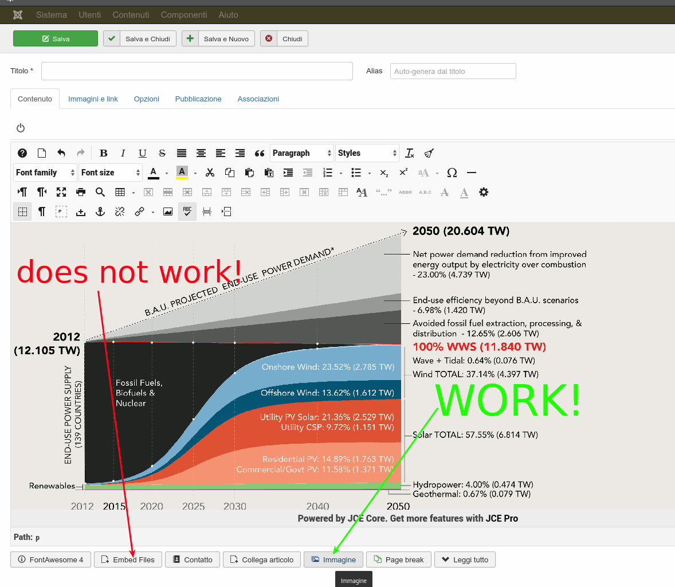Toggle fullscreen editing mode
Image resolution: width=675 pixels, height=587 pixels.
pyautogui.click(x=61, y=192)
